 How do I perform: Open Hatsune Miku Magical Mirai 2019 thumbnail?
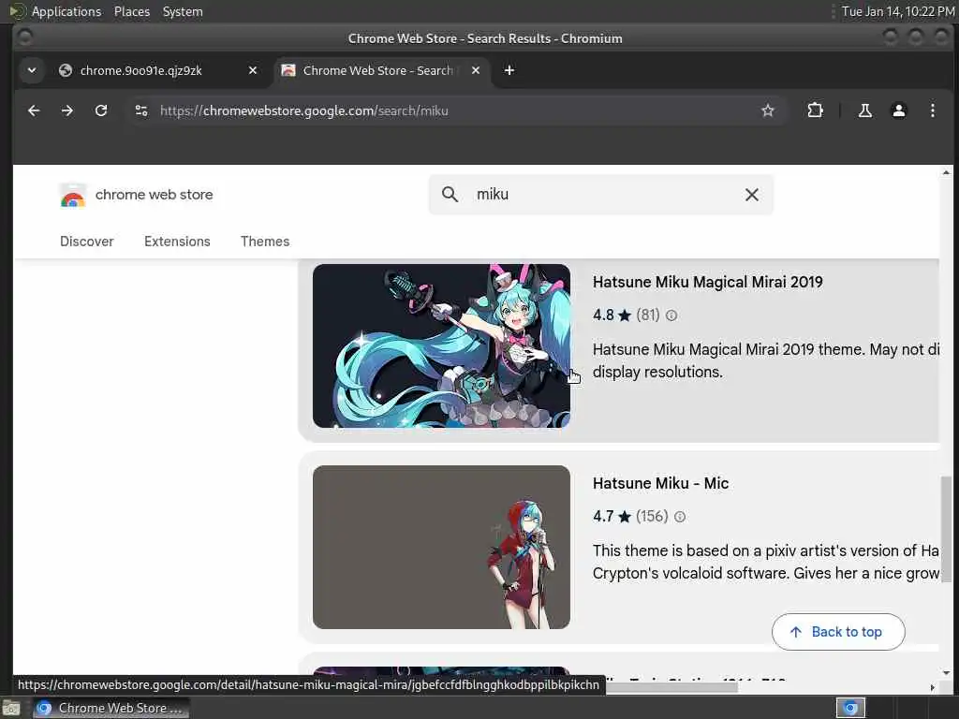click(x=441, y=345)
